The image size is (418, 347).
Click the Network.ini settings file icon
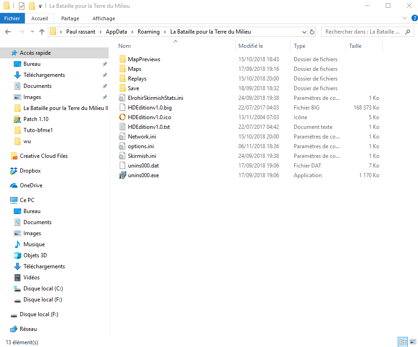(x=122, y=137)
